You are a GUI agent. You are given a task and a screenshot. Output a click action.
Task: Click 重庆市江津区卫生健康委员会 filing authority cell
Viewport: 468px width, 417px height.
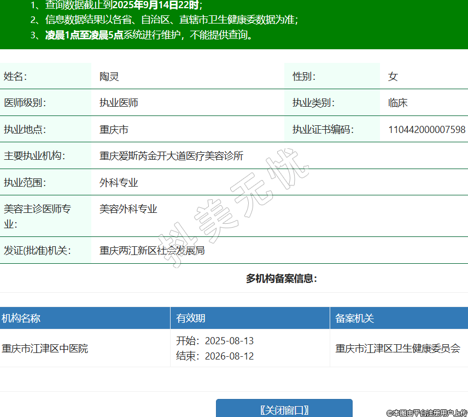point(397,349)
